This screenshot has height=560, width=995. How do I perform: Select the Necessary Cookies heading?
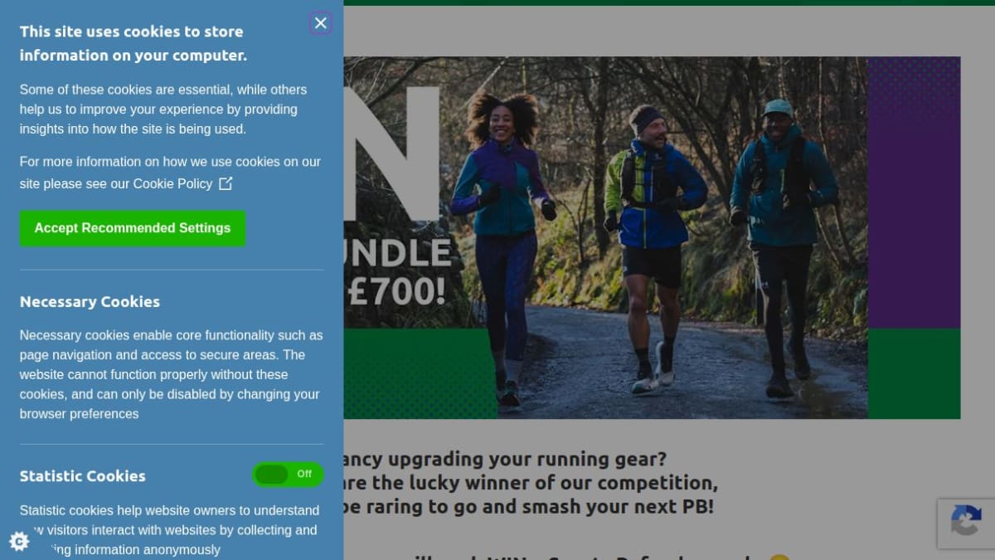[x=90, y=301]
